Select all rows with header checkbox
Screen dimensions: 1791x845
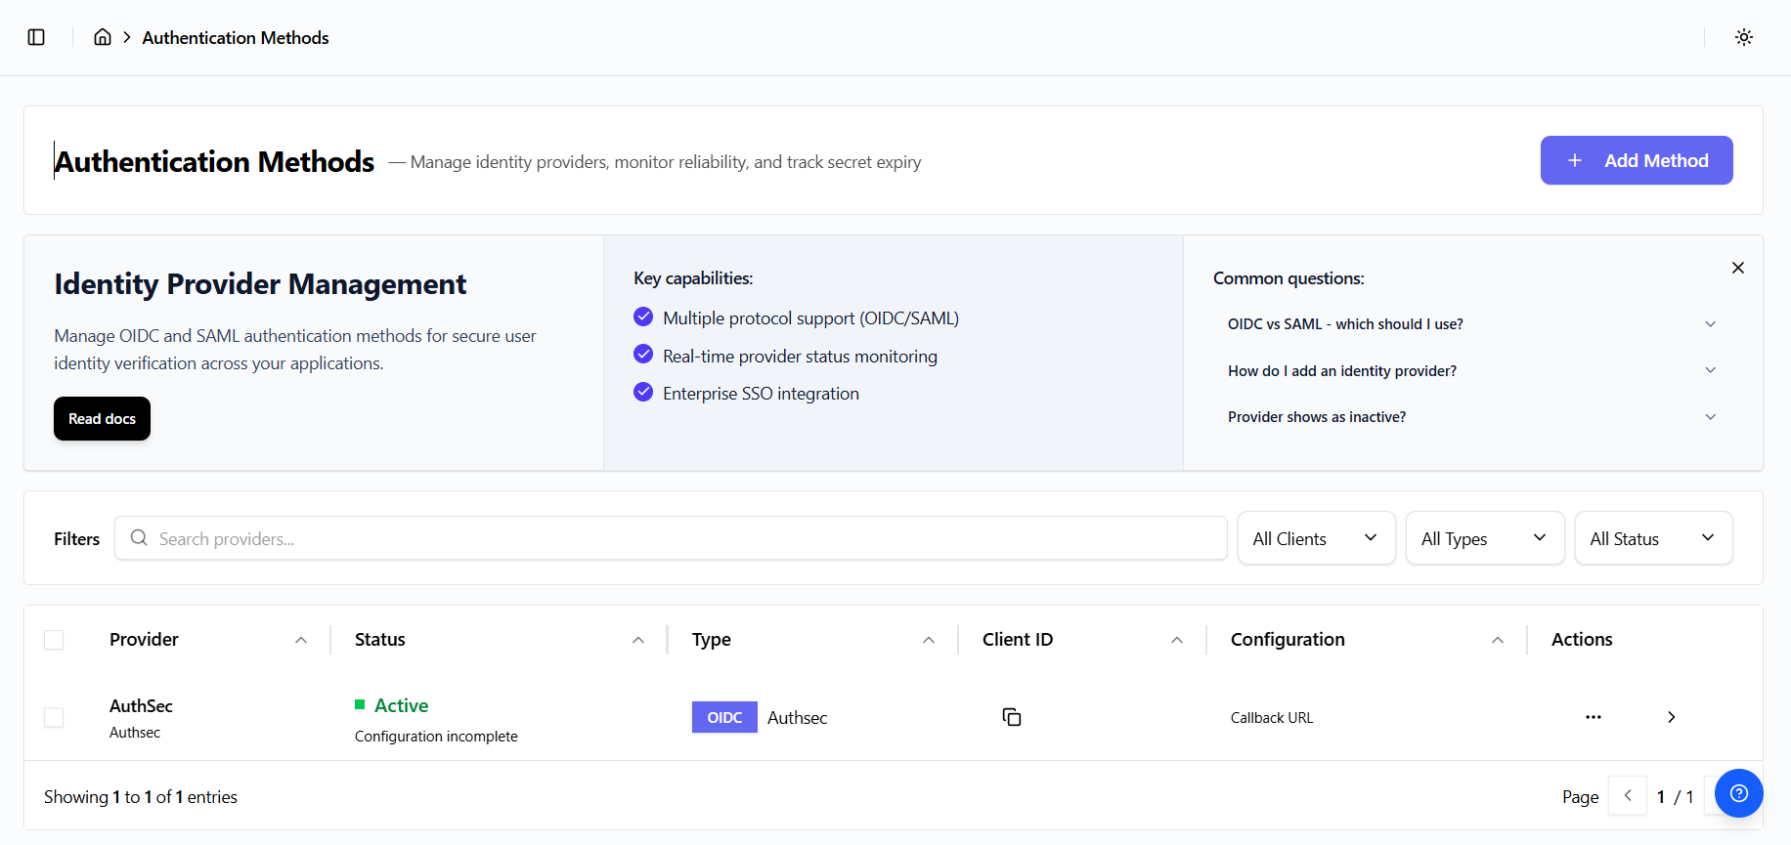(54, 640)
